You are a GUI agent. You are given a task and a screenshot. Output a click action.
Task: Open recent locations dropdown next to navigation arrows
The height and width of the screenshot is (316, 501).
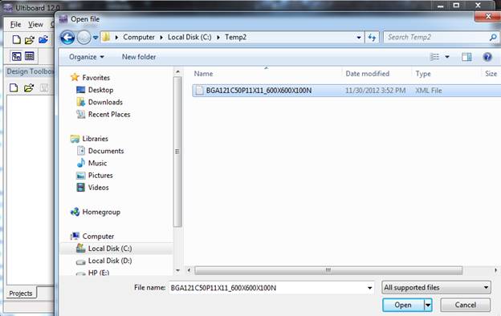pyautogui.click(x=96, y=38)
